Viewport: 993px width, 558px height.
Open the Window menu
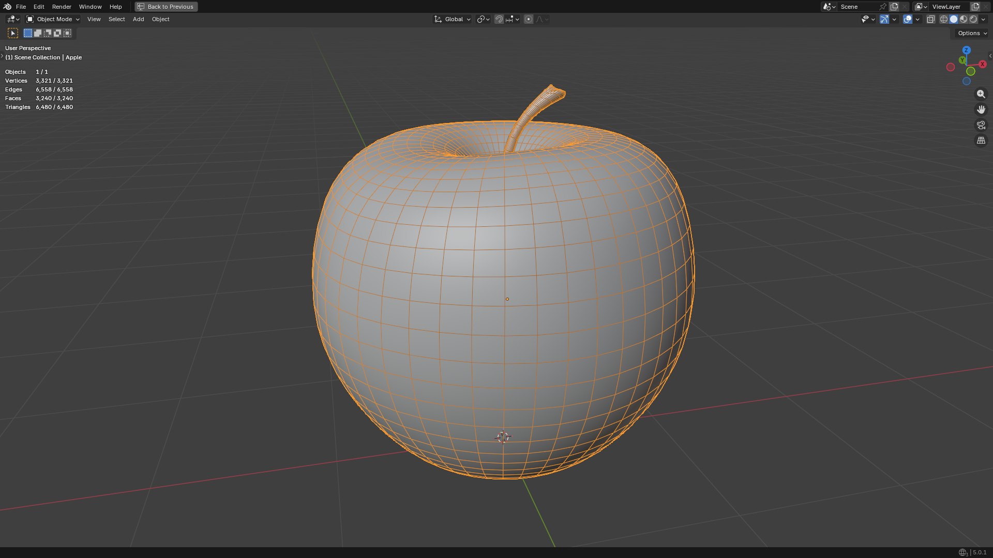[x=90, y=7]
